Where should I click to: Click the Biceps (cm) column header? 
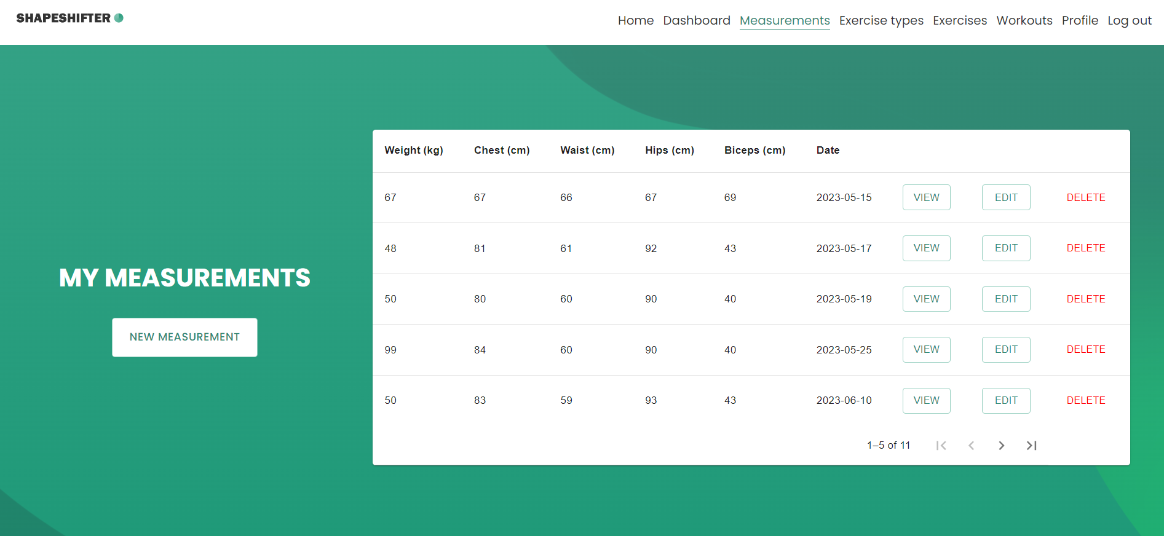tap(755, 150)
